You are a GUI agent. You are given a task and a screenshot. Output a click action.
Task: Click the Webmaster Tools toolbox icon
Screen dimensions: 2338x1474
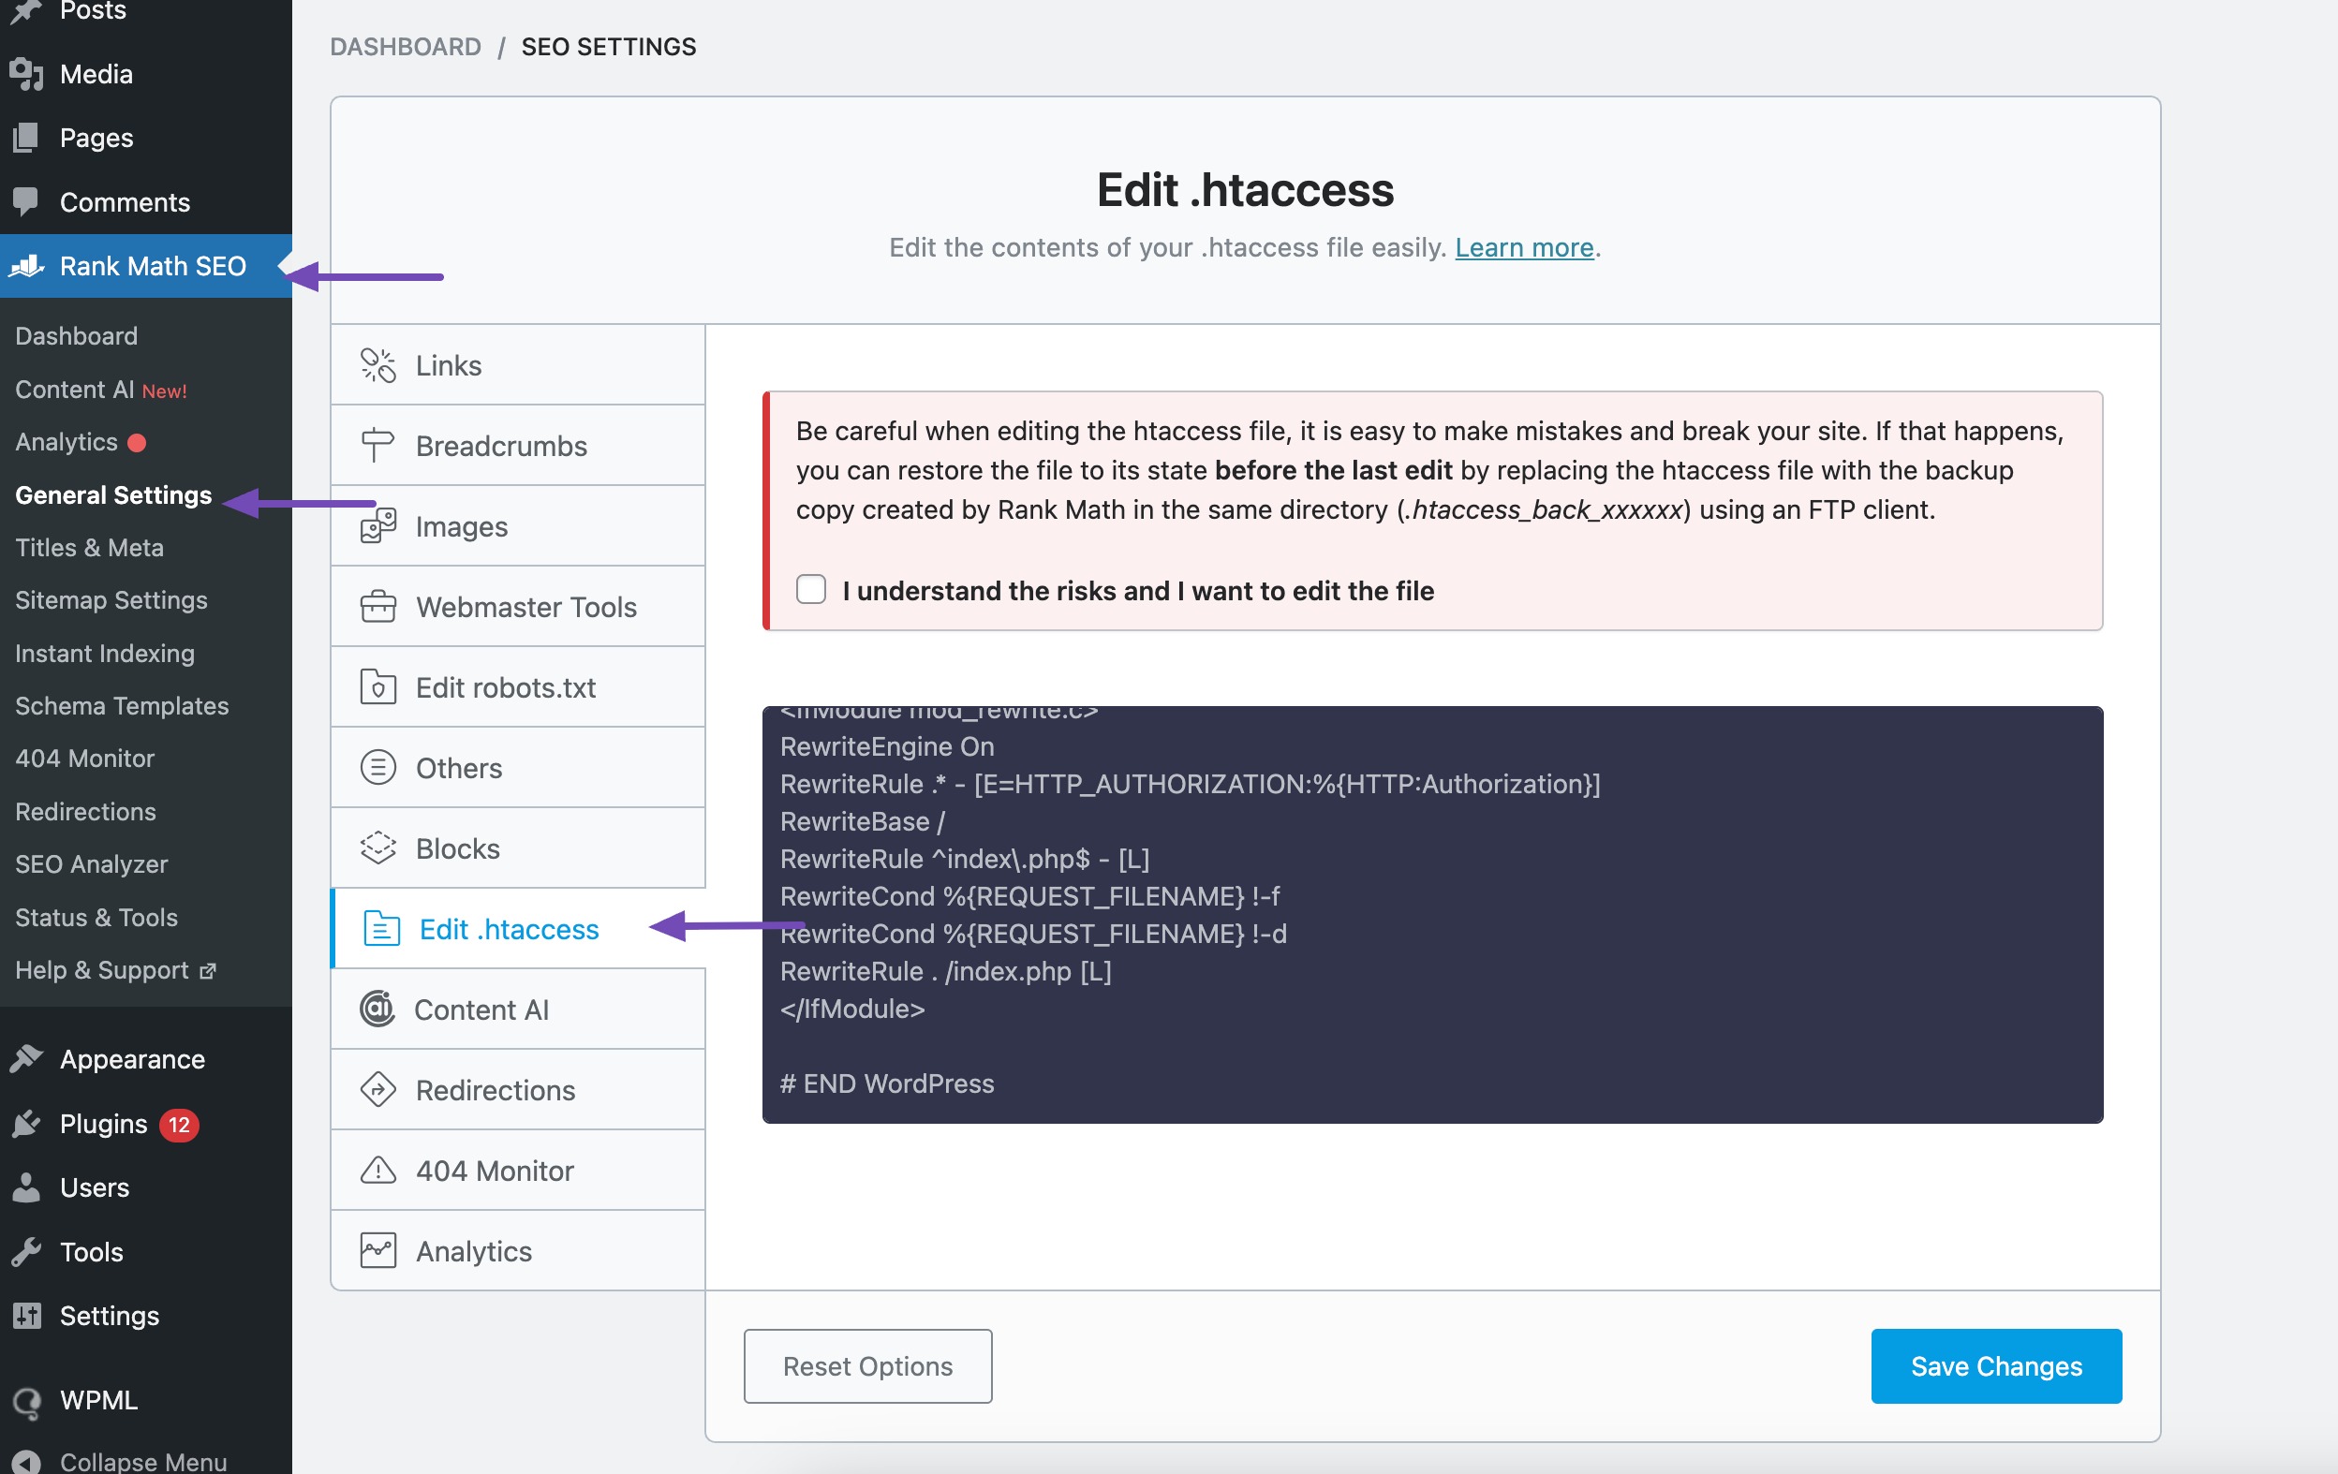point(377,608)
